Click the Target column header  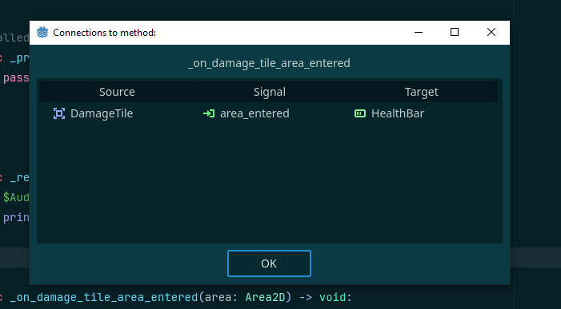tap(422, 92)
